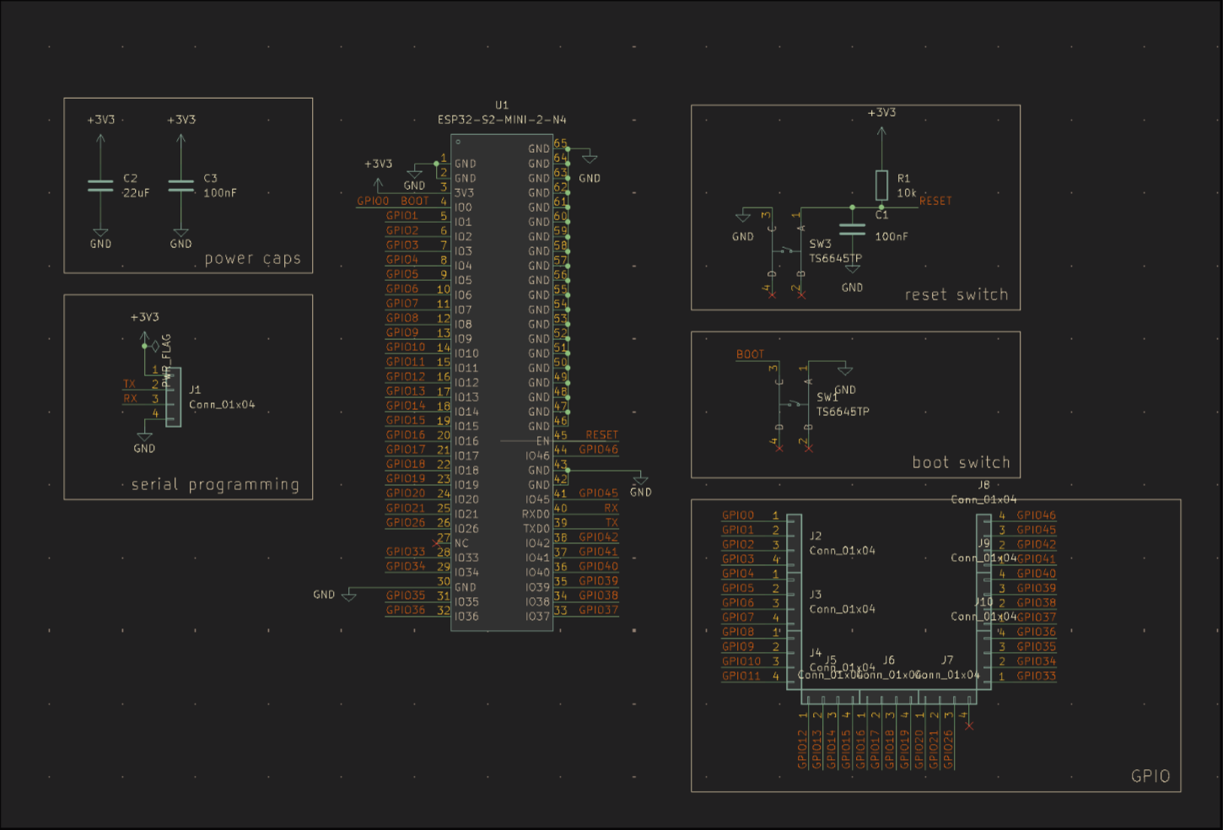Screen dimensions: 1223x830
Task: Select the 10k value text of R1
Action: (907, 193)
